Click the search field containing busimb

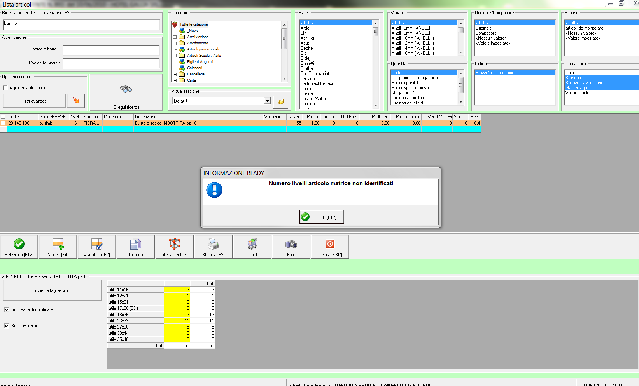81,24
